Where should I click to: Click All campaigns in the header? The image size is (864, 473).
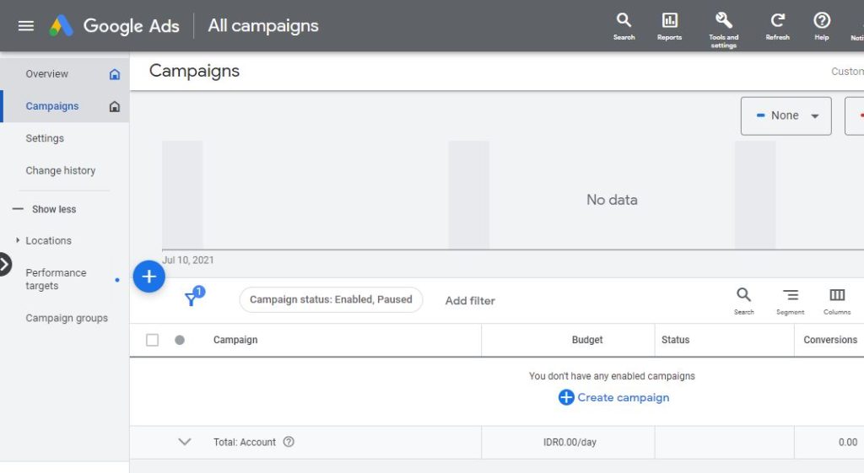click(x=263, y=25)
